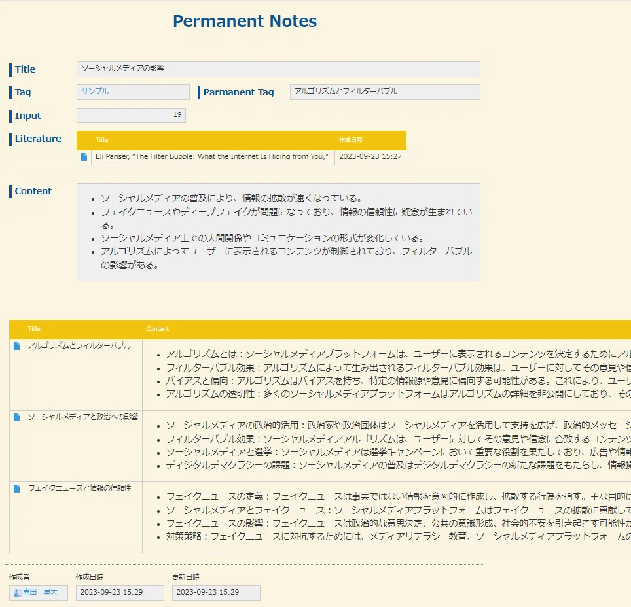Image resolution: width=631 pixels, height=607 pixels.
Task: Click the Input field showing 19
Action: tap(131, 115)
